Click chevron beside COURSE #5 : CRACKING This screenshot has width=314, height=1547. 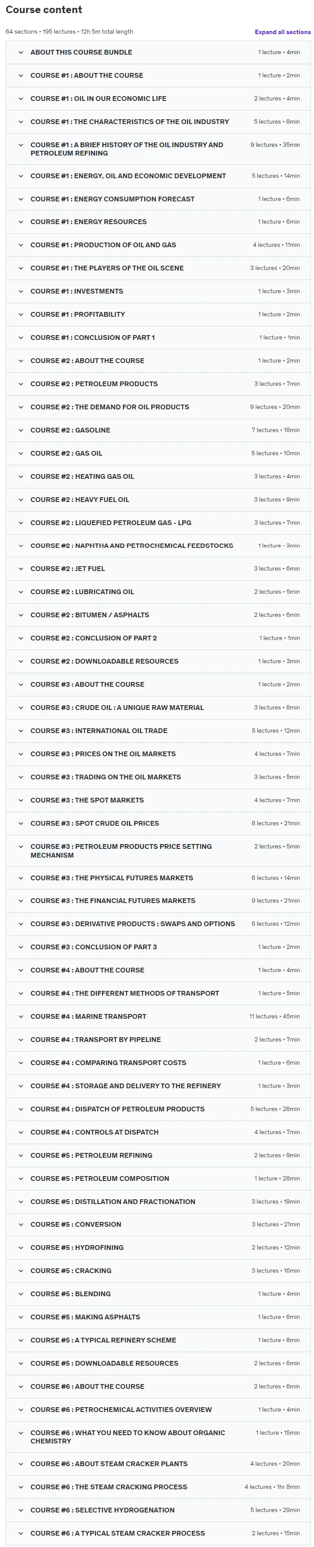coord(21,1271)
